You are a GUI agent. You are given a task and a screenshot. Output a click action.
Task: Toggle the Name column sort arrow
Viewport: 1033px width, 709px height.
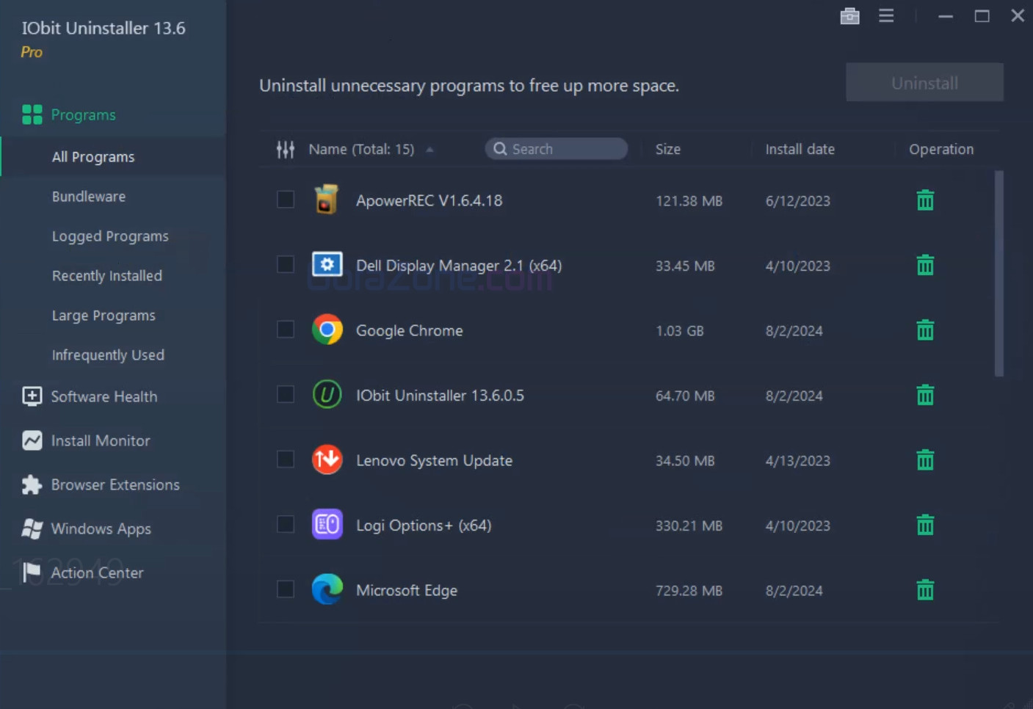430,150
